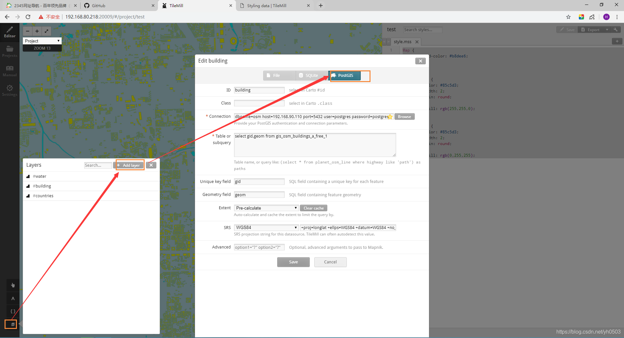Close the Edit building dialog

[x=420, y=61]
